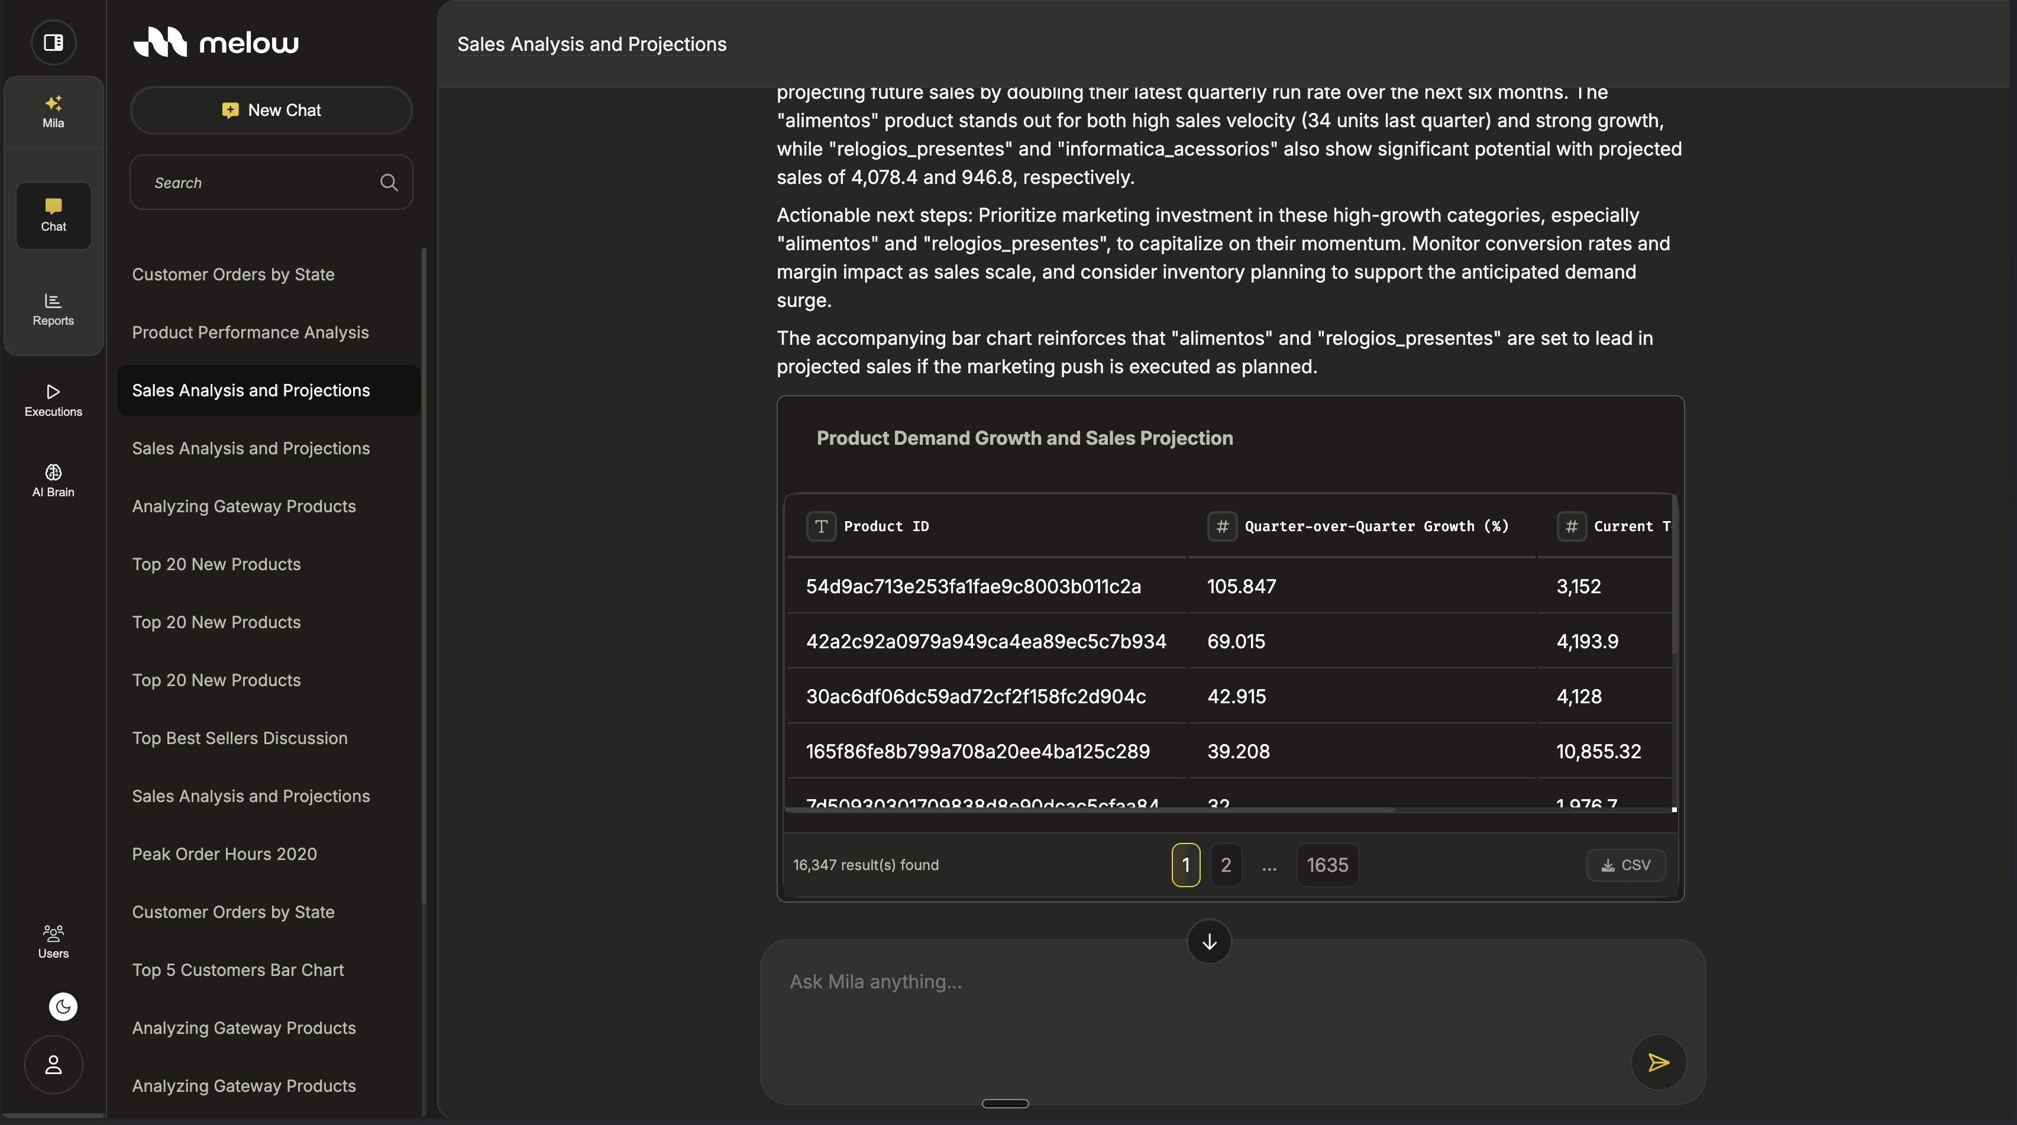Open the AI Brain section
Image resolution: width=2017 pixels, height=1125 pixels.
pyautogui.click(x=53, y=480)
